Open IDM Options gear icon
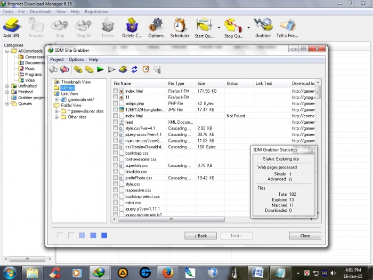Image resolution: width=373 pixels, height=280 pixels. 156,27
